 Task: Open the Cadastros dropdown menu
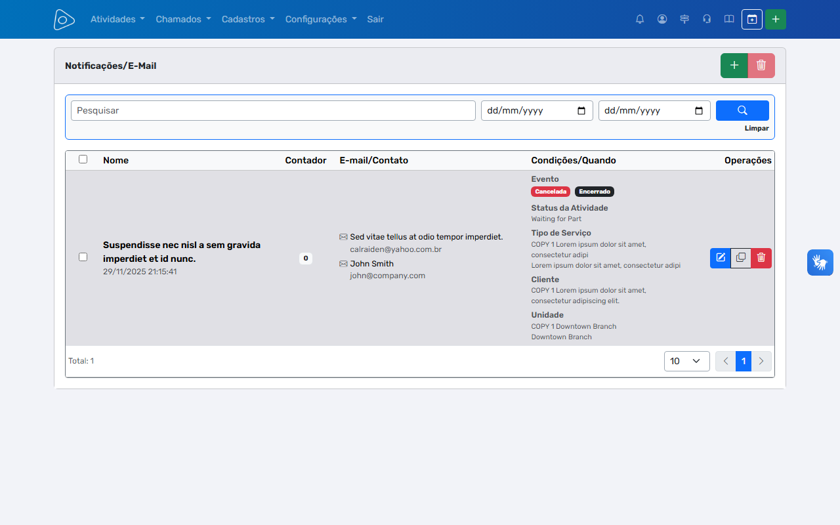coord(248,19)
